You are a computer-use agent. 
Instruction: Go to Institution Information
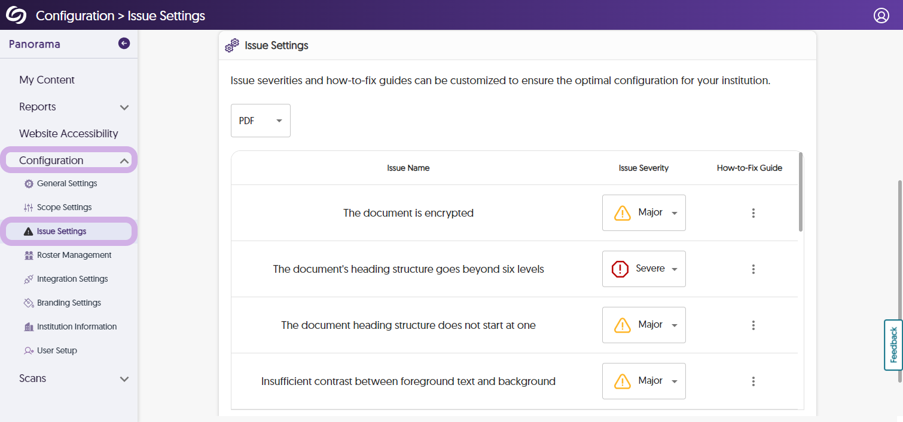[77, 327]
